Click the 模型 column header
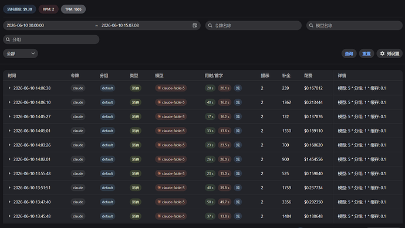405x228 pixels. [x=159, y=75]
